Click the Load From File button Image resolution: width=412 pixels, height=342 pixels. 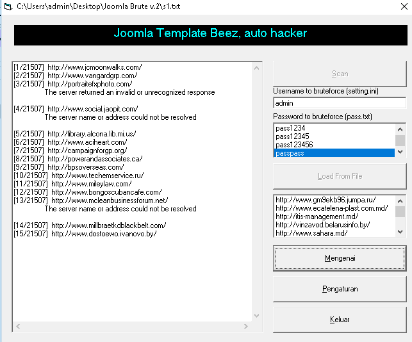coord(340,176)
